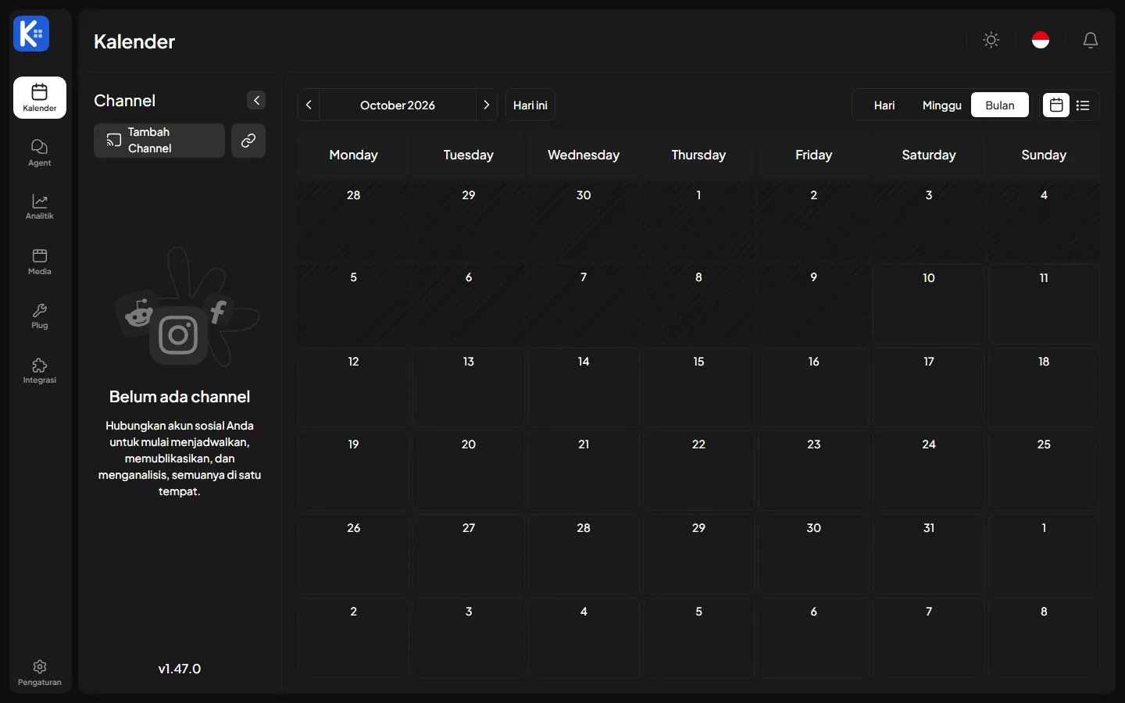Select October 11 calendar cell

tap(1044, 304)
